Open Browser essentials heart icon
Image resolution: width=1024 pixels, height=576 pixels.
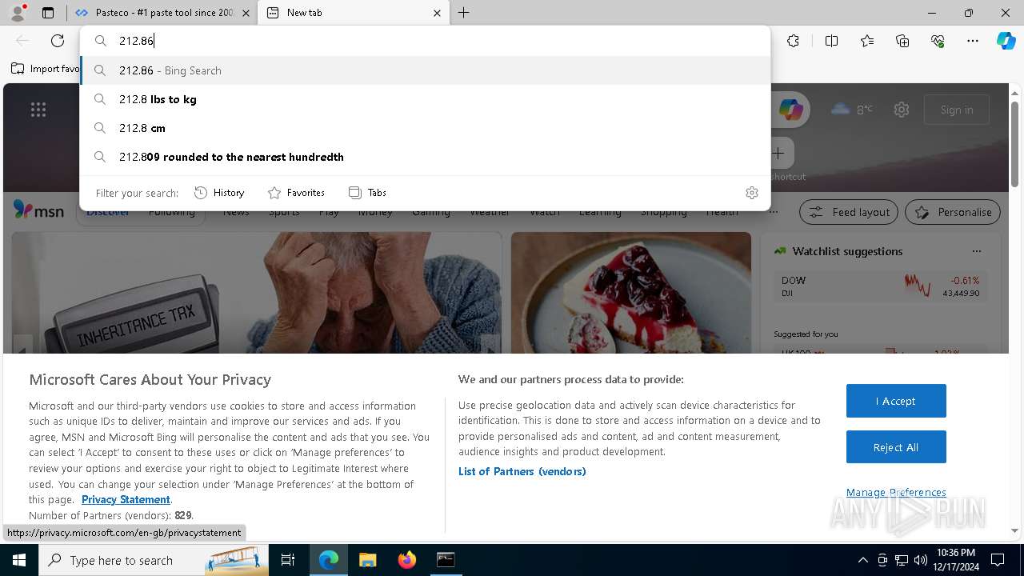(938, 41)
